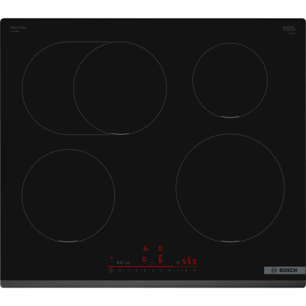The width and height of the screenshot is (306, 306).
Task: Tap the boost function icon beside the divider
Action: [x=128, y=262]
